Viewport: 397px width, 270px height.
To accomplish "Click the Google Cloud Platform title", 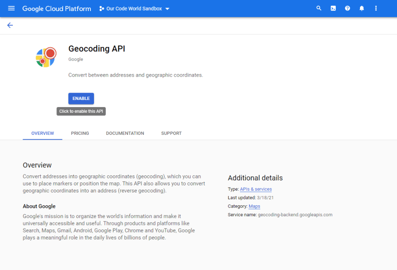I will pos(57,9).
